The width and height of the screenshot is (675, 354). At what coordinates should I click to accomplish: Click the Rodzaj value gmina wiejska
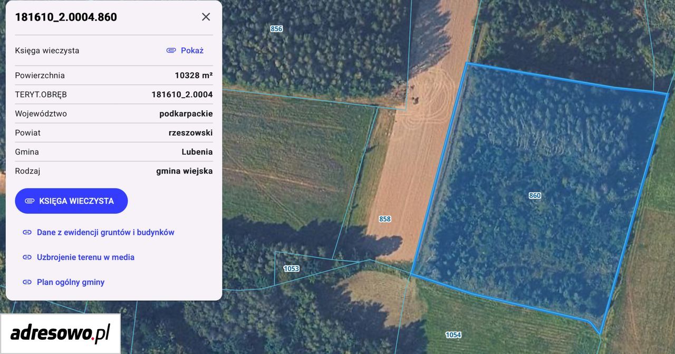(185, 171)
